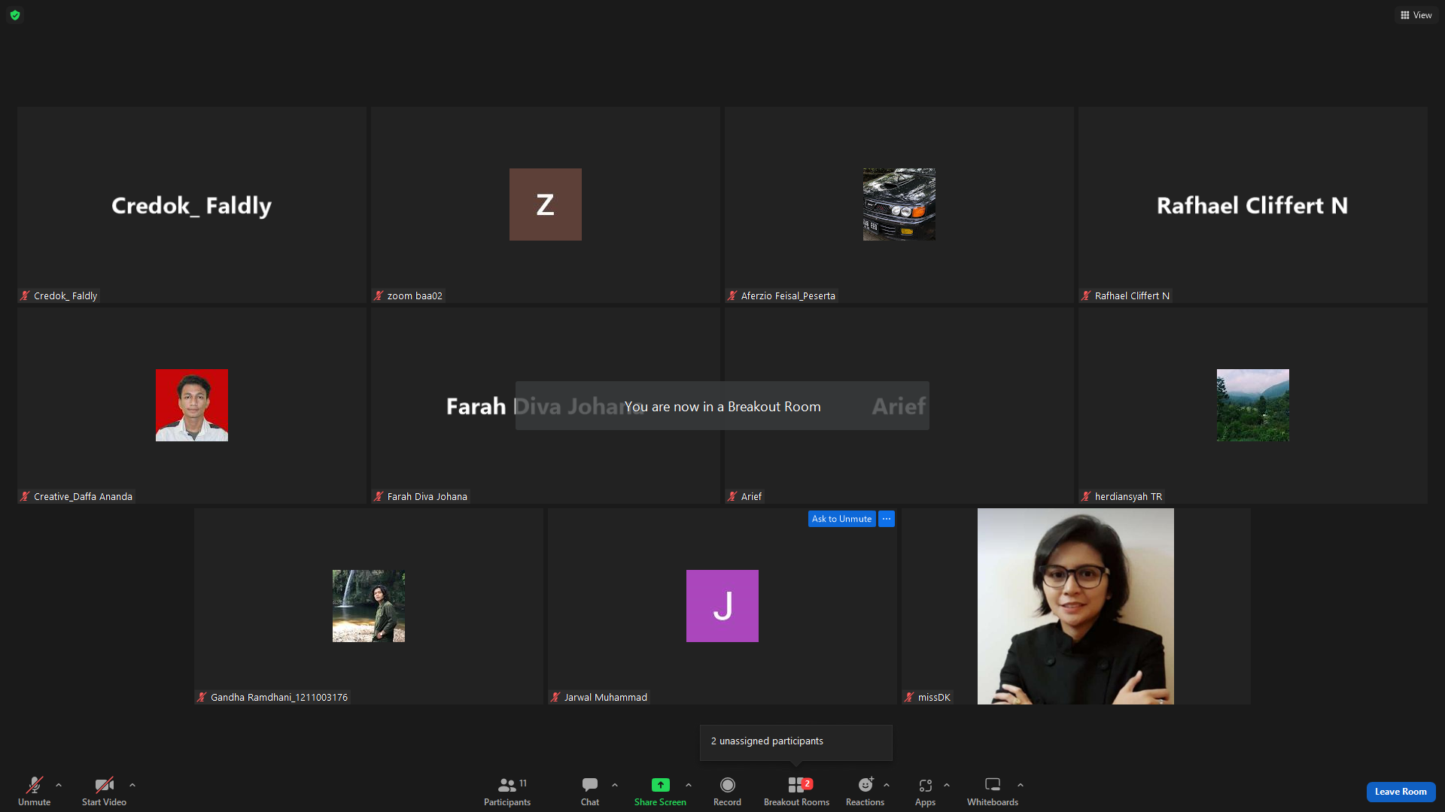The width and height of the screenshot is (1445, 812).
Task: Open Whiteboards icon
Action: [x=993, y=785]
